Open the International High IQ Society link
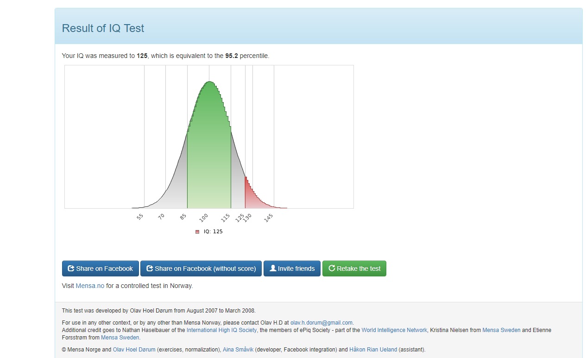The width and height of the screenshot is (586, 358). (221, 330)
